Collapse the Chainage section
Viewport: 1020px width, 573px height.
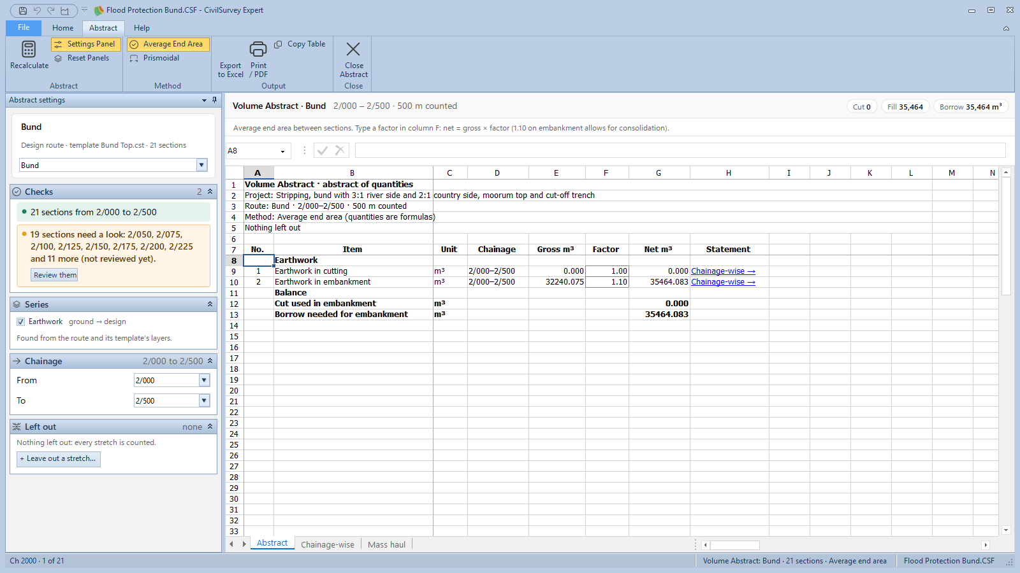pos(210,361)
